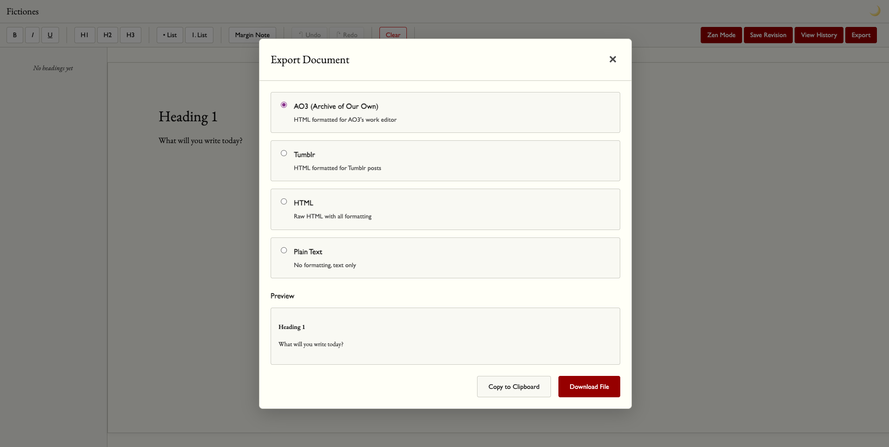Click the 'Plain Text' option label
This screenshot has height=447, width=889.
[308, 252]
